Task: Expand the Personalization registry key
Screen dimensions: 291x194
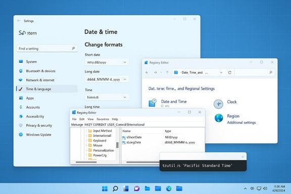Action: click(x=86, y=151)
